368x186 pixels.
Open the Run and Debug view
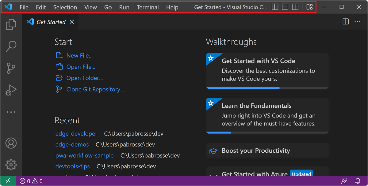coord(11,90)
